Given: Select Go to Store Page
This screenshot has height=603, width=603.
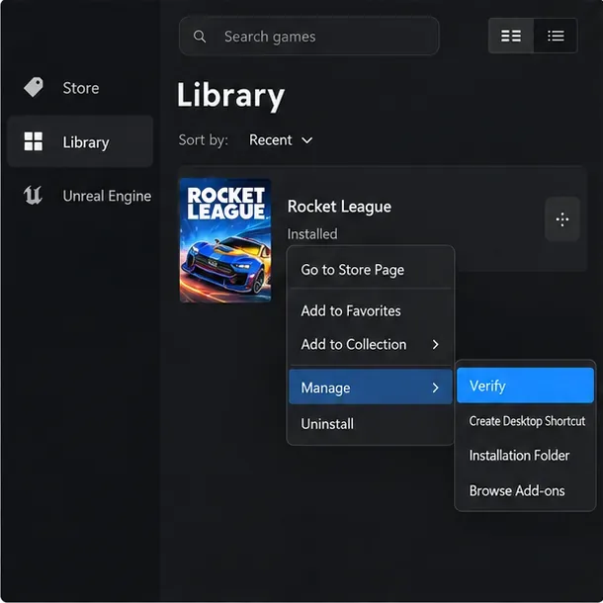Looking at the screenshot, I should click(x=371, y=270).
